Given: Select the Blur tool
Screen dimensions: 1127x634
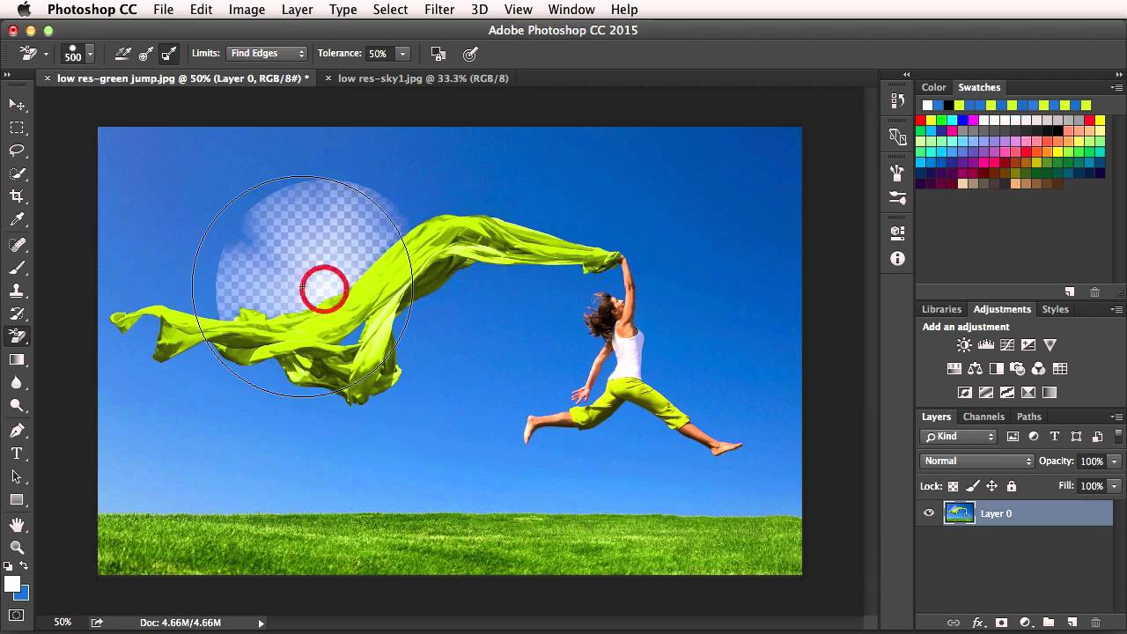Looking at the screenshot, I should pyautogui.click(x=17, y=382).
